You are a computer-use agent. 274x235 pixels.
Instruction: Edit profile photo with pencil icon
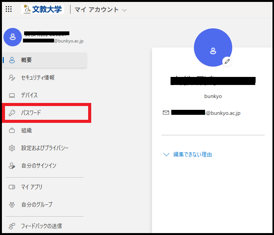coord(227,61)
